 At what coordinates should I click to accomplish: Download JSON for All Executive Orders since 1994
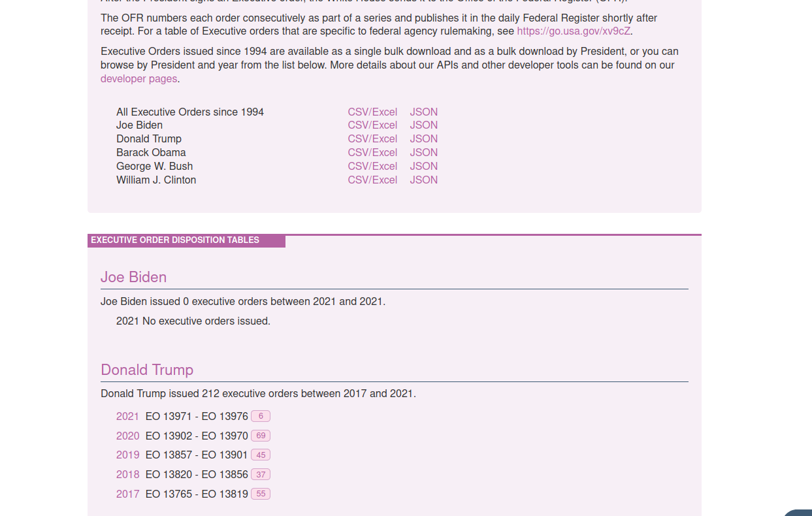423,112
